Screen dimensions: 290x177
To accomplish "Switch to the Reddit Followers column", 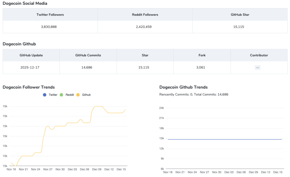I will [145, 14].
